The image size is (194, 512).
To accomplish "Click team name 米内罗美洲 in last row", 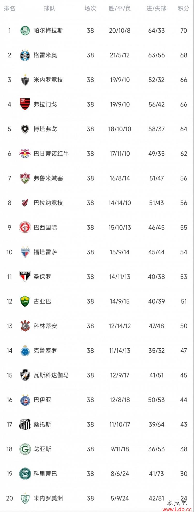I will pos(48,498).
